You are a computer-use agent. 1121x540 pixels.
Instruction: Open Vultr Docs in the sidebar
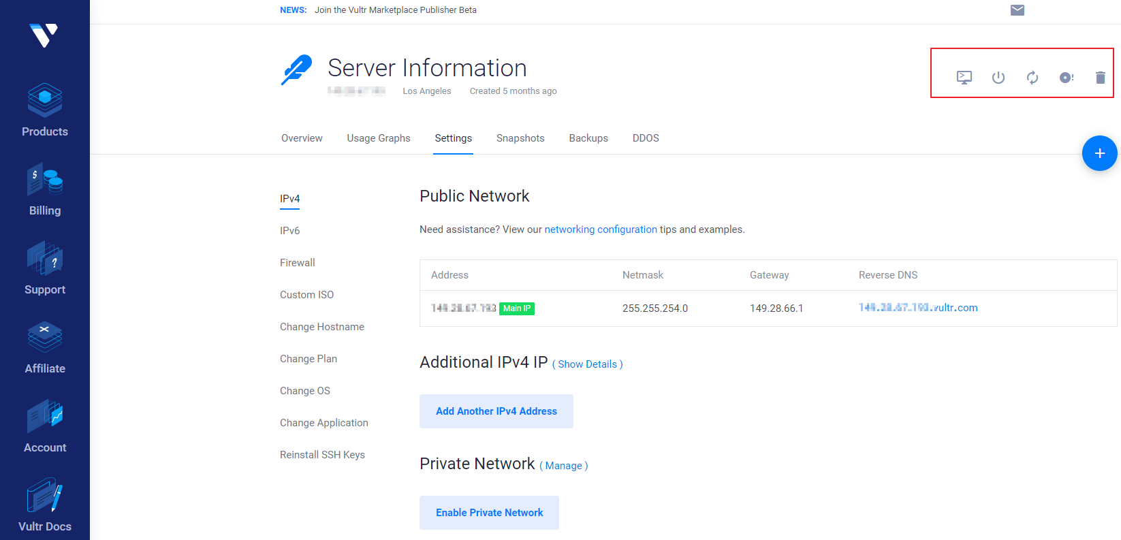pos(45,505)
